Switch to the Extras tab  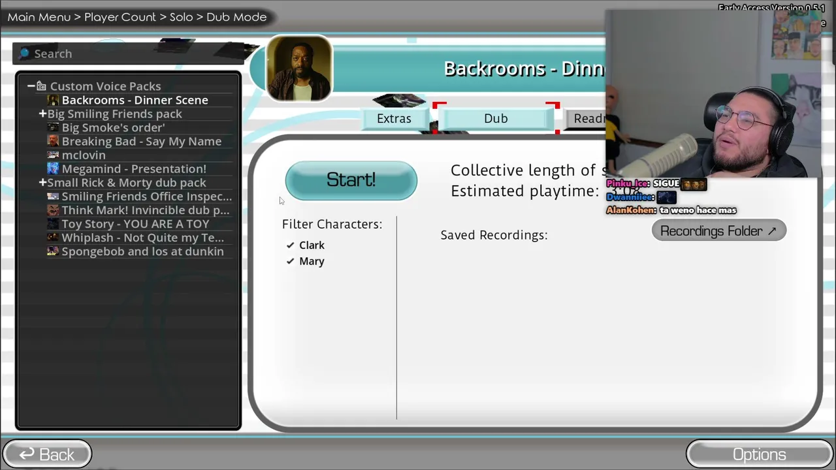pyautogui.click(x=394, y=118)
